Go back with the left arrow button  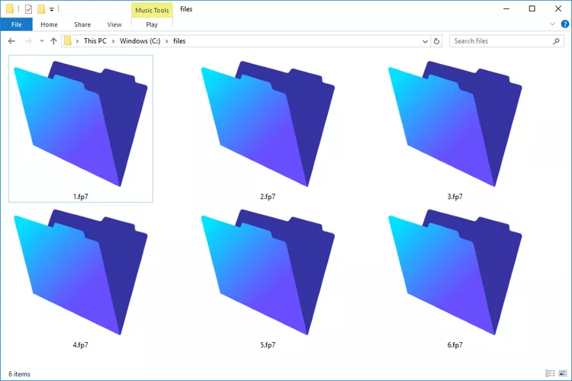click(x=11, y=41)
